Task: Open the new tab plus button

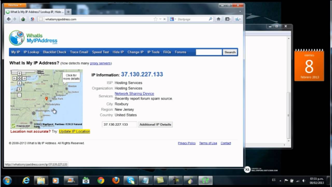Action: pos(68,12)
